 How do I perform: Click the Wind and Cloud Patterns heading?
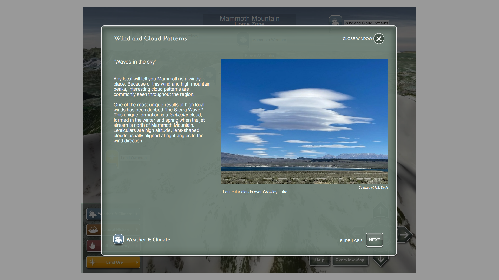pos(150,38)
